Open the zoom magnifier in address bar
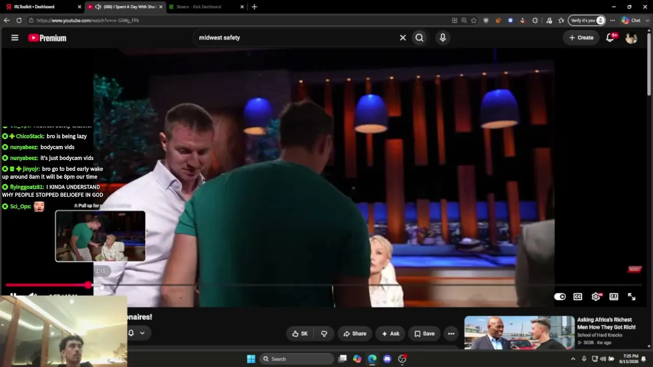The height and width of the screenshot is (367, 653). [464, 20]
